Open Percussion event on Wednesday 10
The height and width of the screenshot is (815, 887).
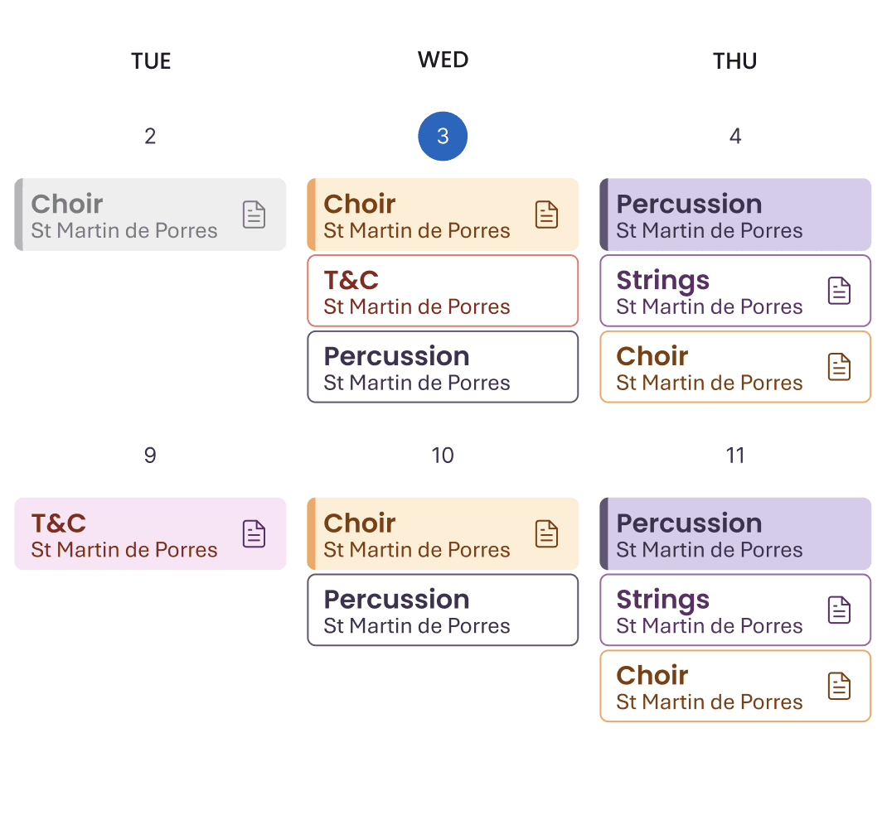442,610
